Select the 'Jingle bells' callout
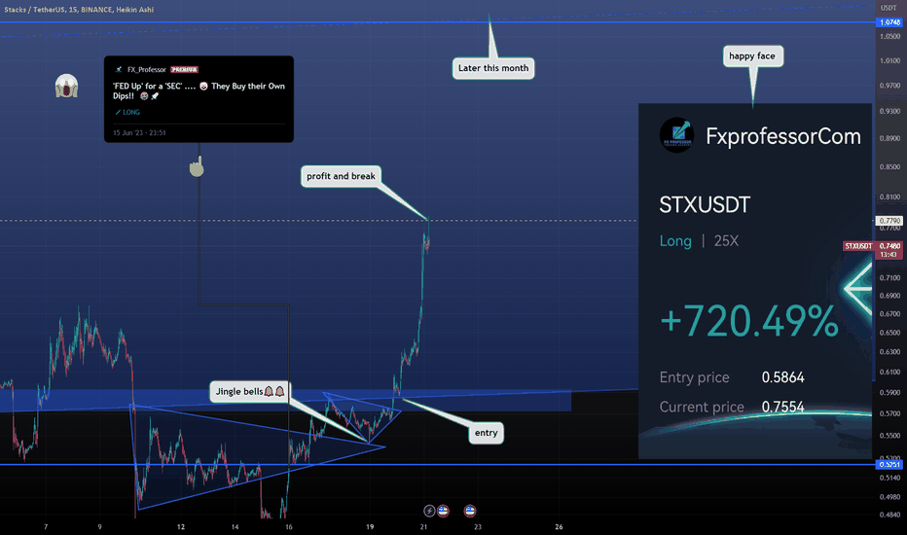 tap(250, 392)
